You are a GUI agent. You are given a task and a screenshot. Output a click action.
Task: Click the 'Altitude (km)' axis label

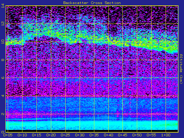tap(181, 69)
